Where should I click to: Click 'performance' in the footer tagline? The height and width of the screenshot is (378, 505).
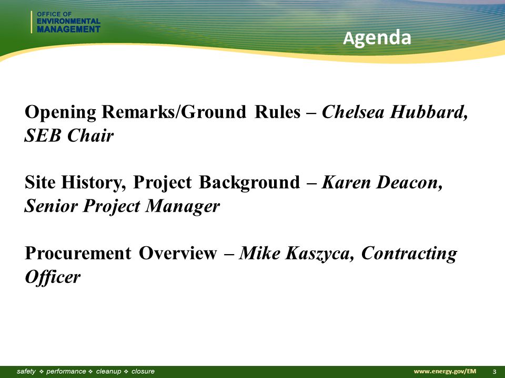(66, 372)
